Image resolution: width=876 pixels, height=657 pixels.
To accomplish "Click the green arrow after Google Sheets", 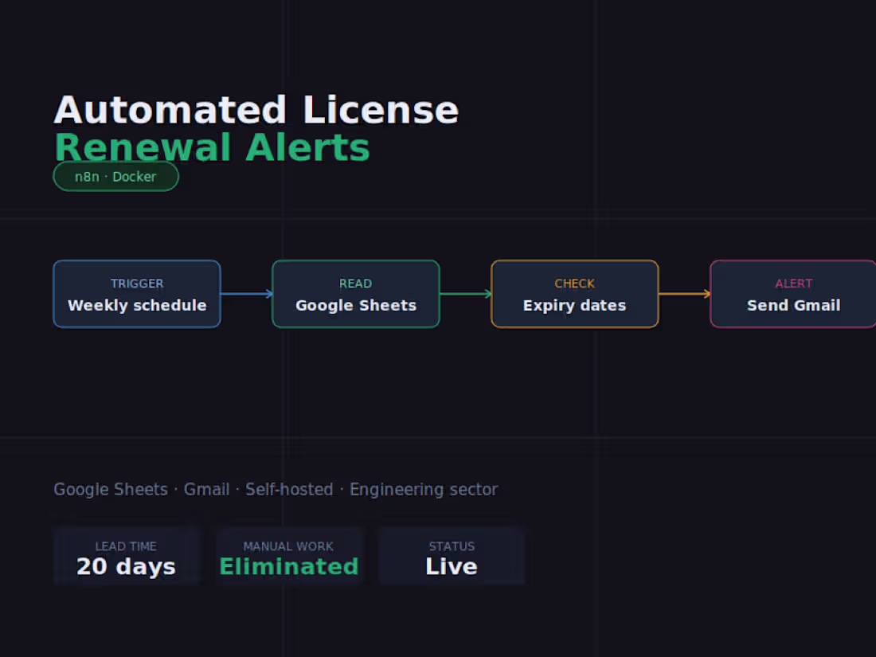I will point(465,294).
